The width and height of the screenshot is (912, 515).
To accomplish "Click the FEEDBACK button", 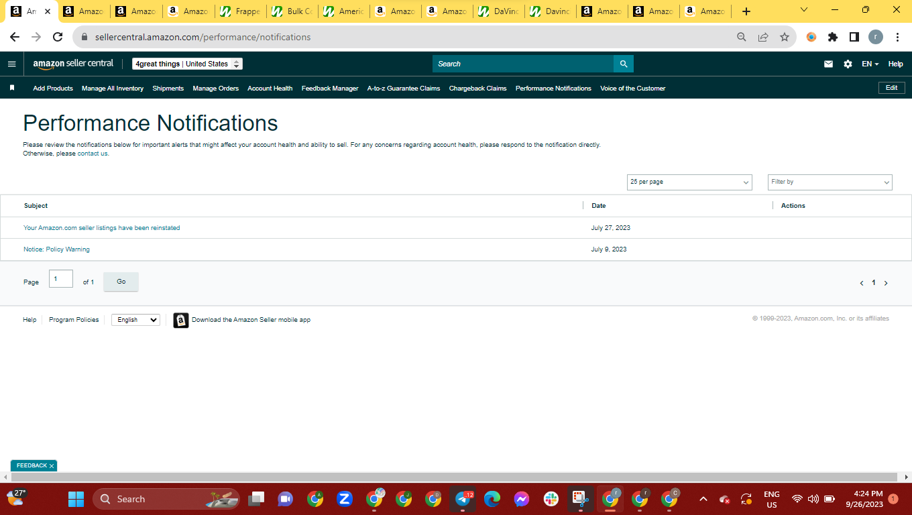I will [32, 465].
